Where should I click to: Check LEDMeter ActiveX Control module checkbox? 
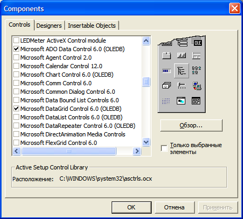click(x=17, y=40)
